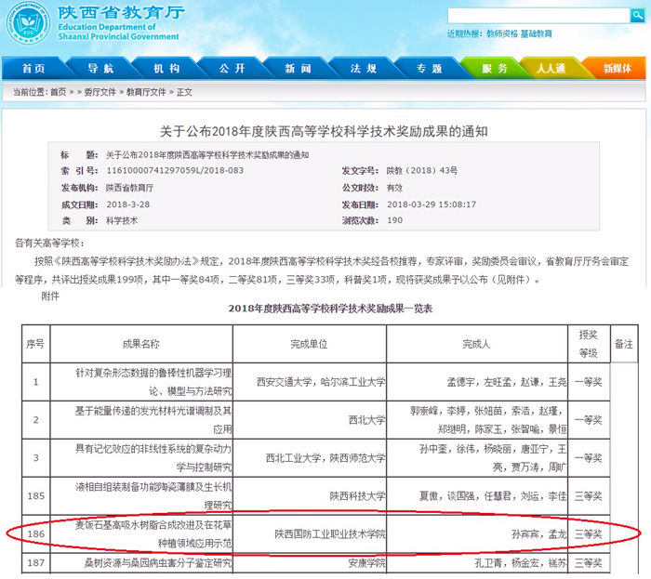
Task: Switch to the 新闻 navigation tab
Action: tap(298, 69)
